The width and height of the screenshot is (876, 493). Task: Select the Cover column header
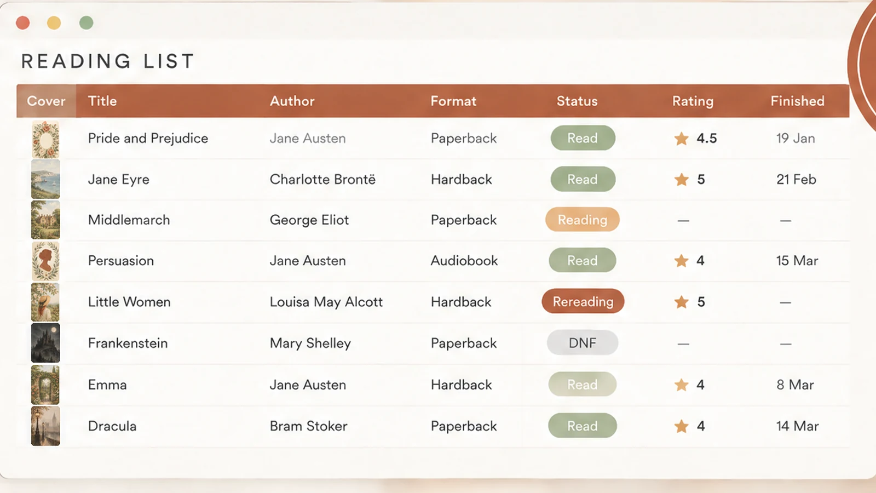pos(46,101)
